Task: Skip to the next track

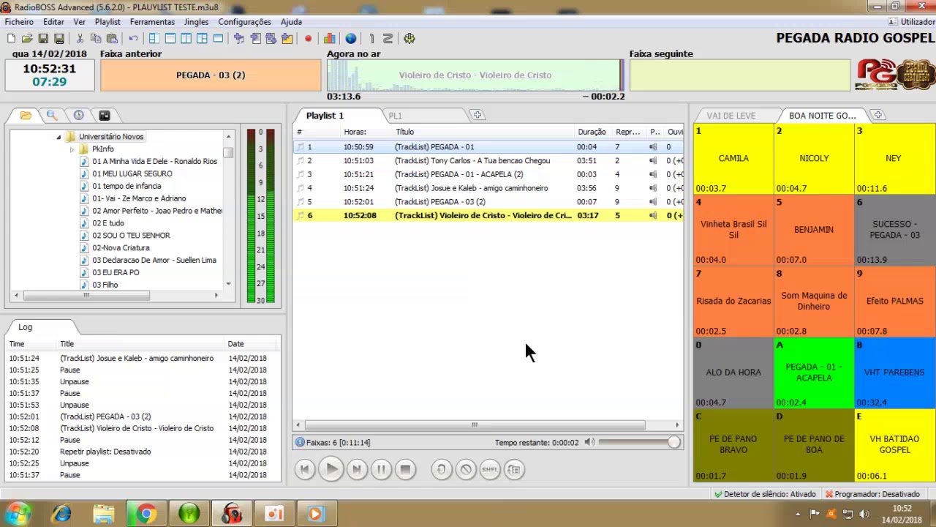Action: pos(356,470)
